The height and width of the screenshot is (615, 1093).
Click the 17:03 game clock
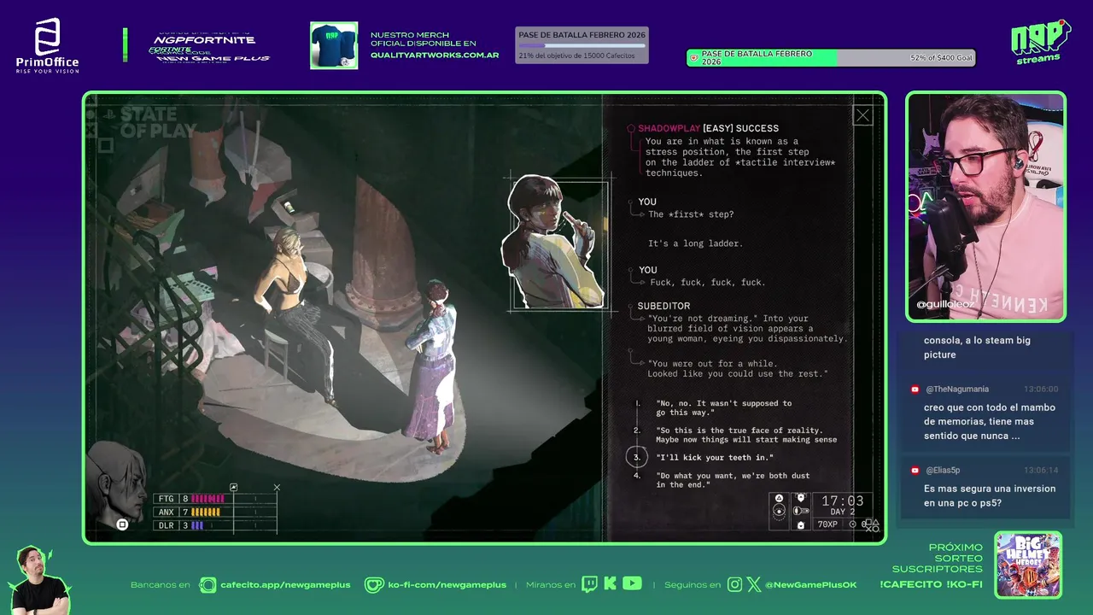point(843,501)
